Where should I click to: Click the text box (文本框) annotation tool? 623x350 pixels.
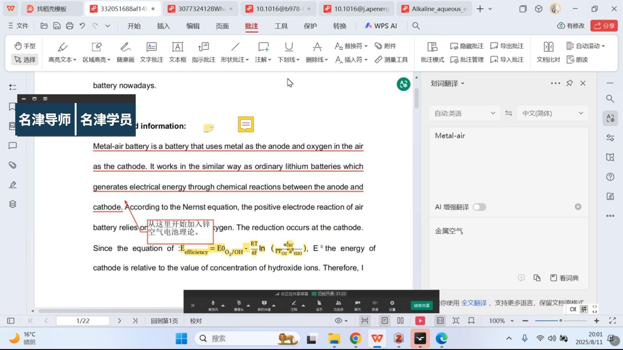coord(177,52)
